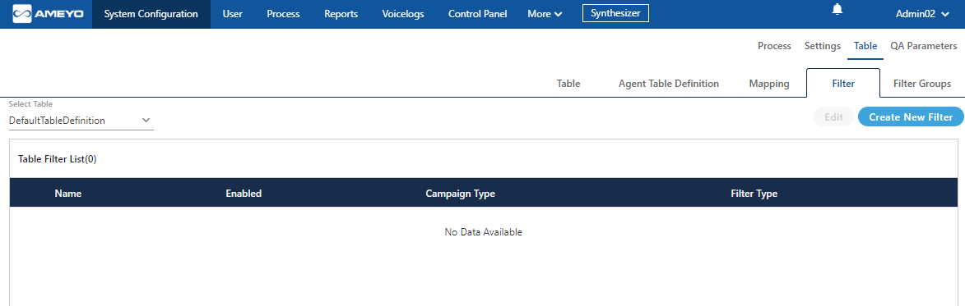Click the No Data Available message
The width and height of the screenshot is (965, 306).
click(483, 232)
